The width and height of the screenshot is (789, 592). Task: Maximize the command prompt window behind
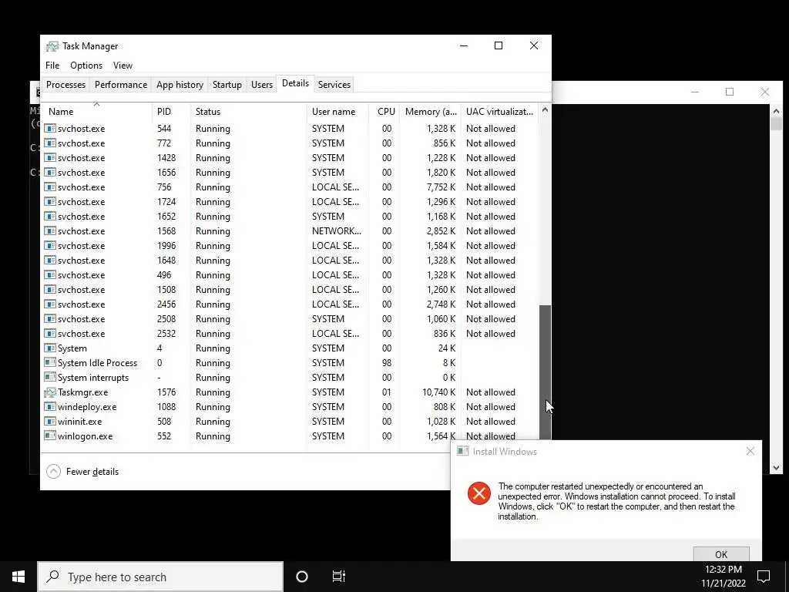[x=730, y=92]
